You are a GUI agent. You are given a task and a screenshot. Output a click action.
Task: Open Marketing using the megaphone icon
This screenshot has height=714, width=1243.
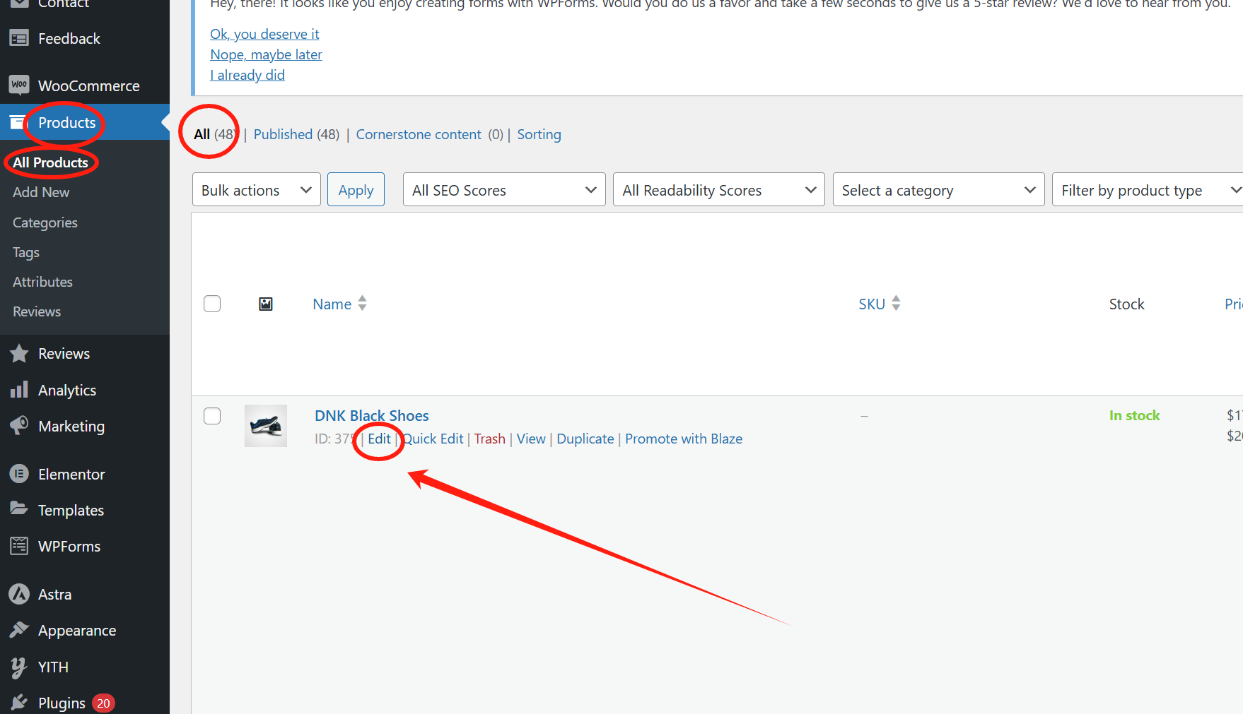point(19,426)
